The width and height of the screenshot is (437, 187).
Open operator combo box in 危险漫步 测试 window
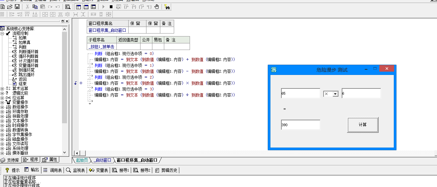[x=335, y=94]
